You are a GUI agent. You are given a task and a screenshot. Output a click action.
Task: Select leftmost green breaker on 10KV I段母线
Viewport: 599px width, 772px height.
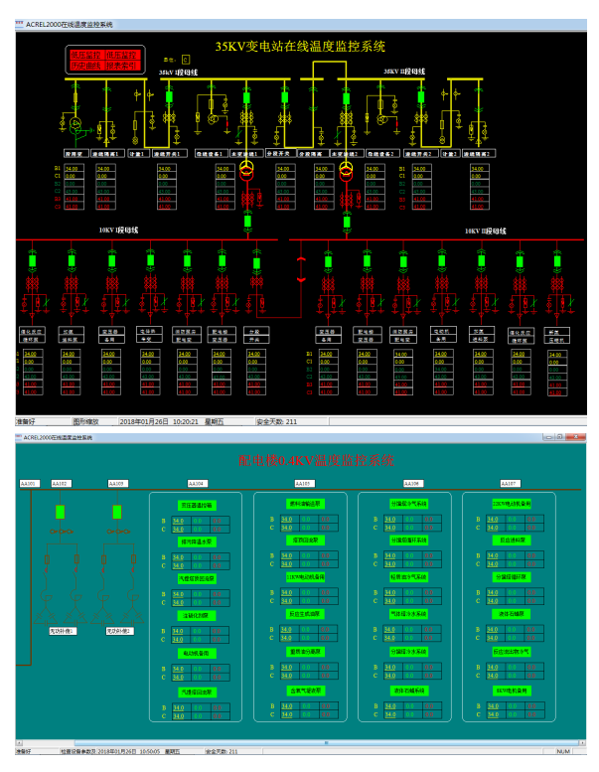click(34, 260)
